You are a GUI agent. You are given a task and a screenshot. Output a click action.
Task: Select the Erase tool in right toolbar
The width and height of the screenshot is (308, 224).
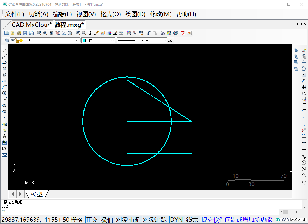[304, 50]
